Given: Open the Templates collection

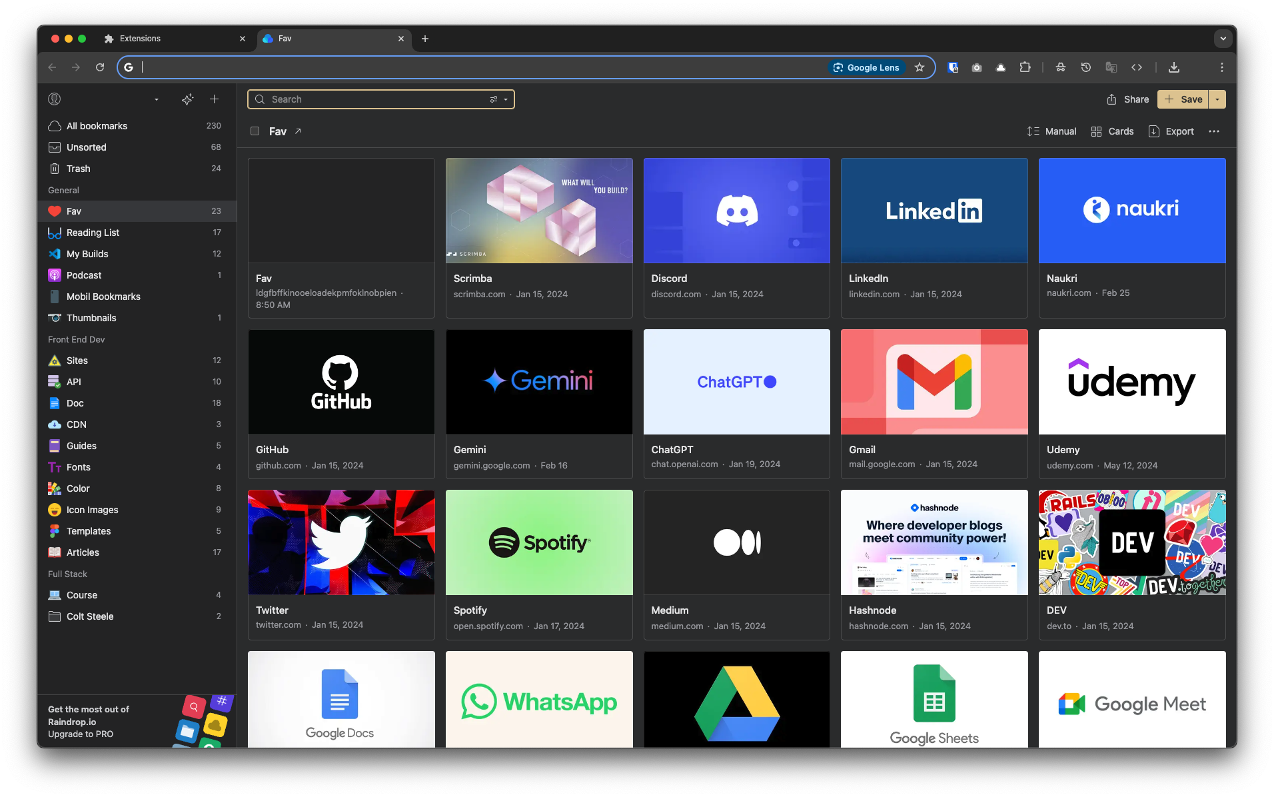Looking at the screenshot, I should point(137,531).
